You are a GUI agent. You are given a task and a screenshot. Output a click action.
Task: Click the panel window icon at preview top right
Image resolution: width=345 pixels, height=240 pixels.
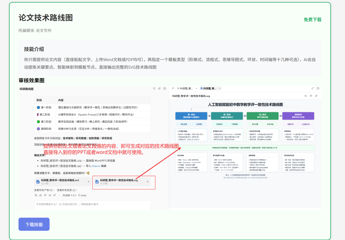tap(318, 88)
